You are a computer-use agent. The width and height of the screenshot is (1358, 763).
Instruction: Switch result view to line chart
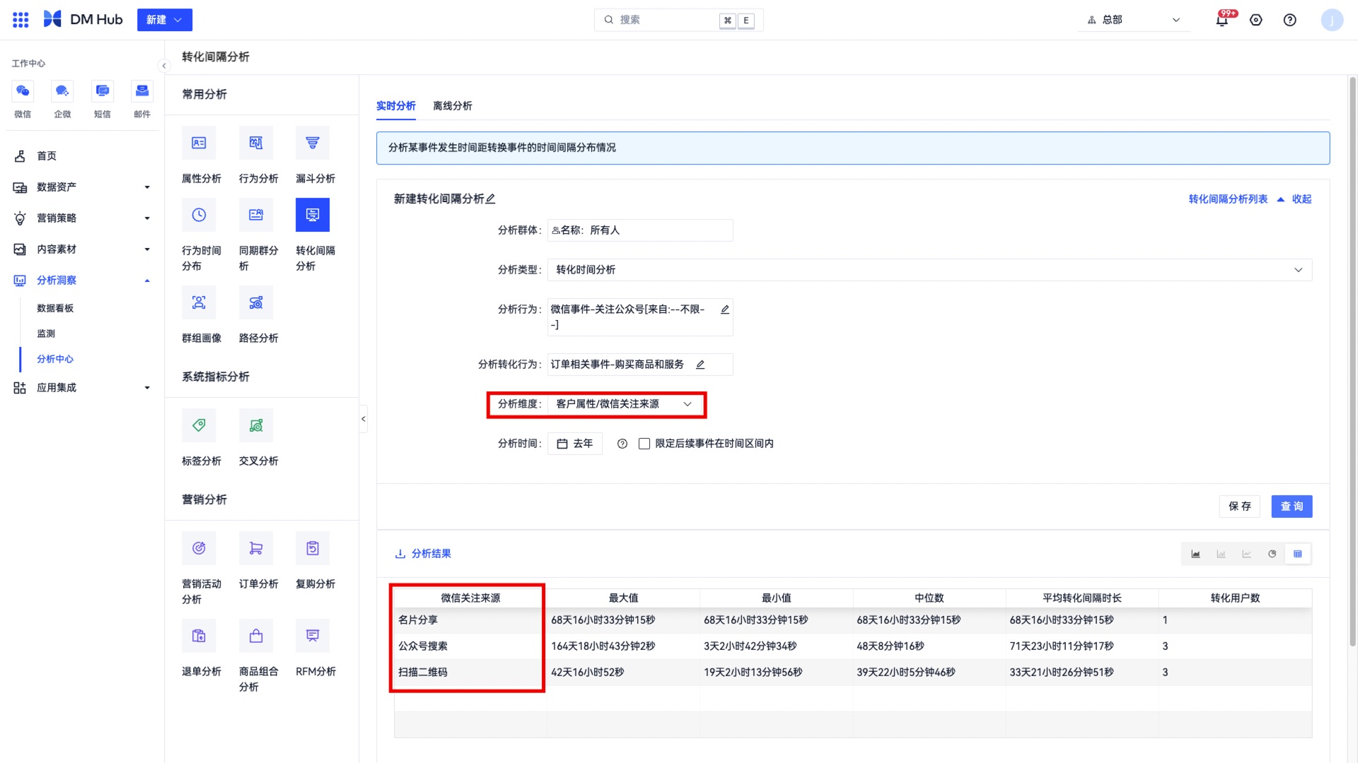click(1246, 554)
